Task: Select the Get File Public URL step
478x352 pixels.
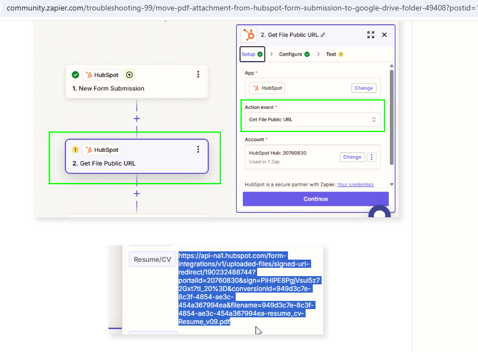Action: pyautogui.click(x=137, y=157)
